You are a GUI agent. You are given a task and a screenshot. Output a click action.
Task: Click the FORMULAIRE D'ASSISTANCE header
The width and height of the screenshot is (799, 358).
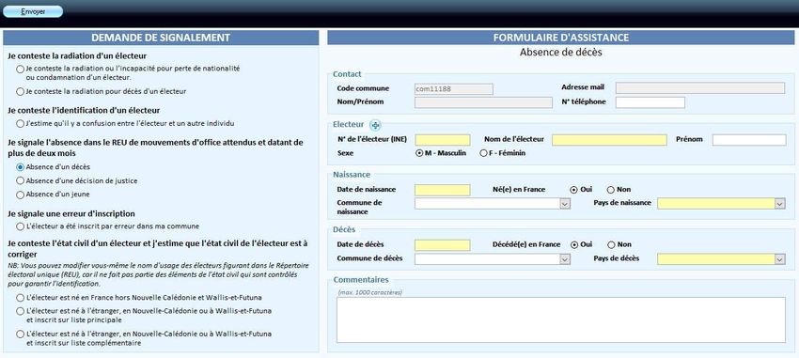[561, 38]
